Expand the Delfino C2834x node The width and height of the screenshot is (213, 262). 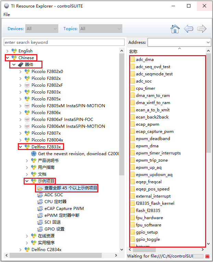point(21,250)
